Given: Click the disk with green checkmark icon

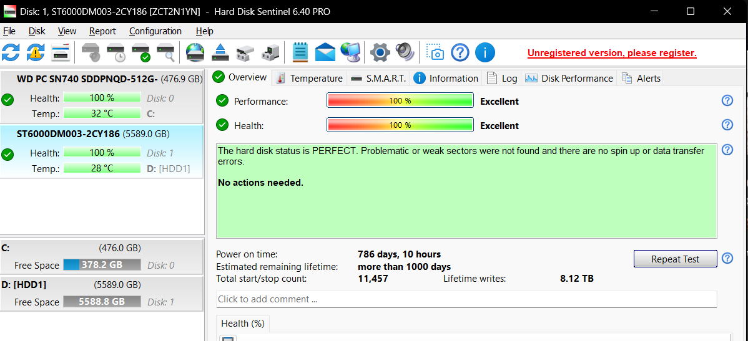Looking at the screenshot, I should (x=141, y=52).
